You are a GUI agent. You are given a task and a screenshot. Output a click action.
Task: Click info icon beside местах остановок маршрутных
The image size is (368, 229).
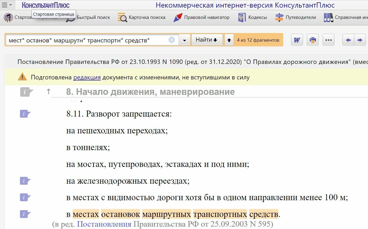coord(25,214)
